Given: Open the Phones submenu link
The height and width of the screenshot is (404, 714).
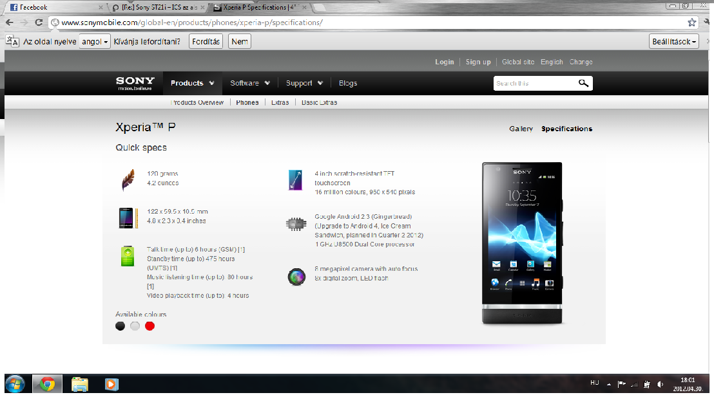Looking at the screenshot, I should coord(247,103).
